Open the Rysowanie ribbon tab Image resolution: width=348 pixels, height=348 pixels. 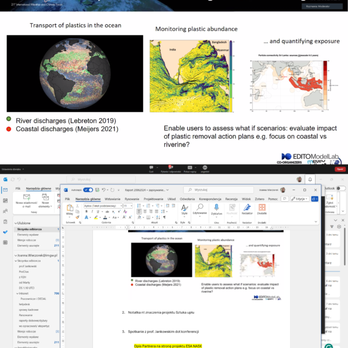pyautogui.click(x=132, y=199)
